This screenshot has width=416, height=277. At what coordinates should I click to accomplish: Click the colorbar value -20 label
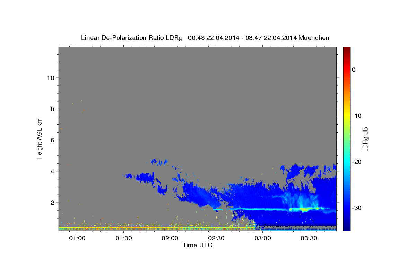click(356, 162)
